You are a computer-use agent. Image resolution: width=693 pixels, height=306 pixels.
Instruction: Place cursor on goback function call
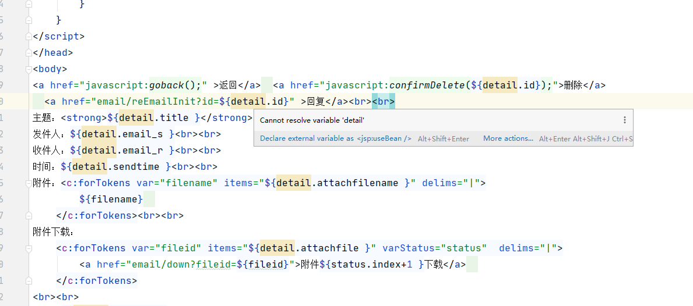click(167, 86)
